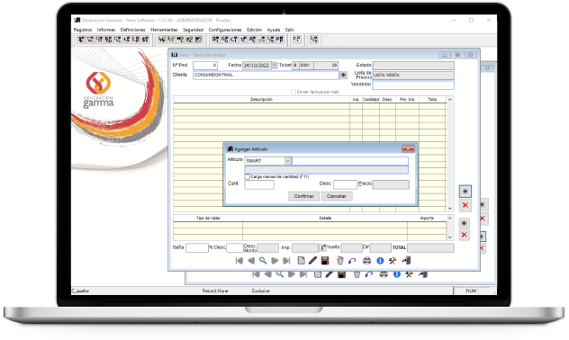569x340 pixels.
Task: Click the magnifier search icon in Venta Mostrador
Action: [x=263, y=261]
